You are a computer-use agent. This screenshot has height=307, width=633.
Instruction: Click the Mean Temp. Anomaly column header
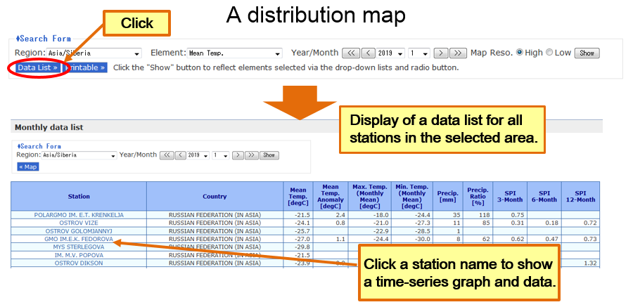[x=331, y=197]
